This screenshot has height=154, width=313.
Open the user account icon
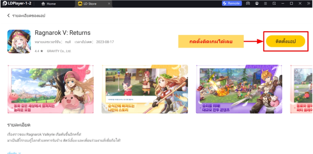257,3
